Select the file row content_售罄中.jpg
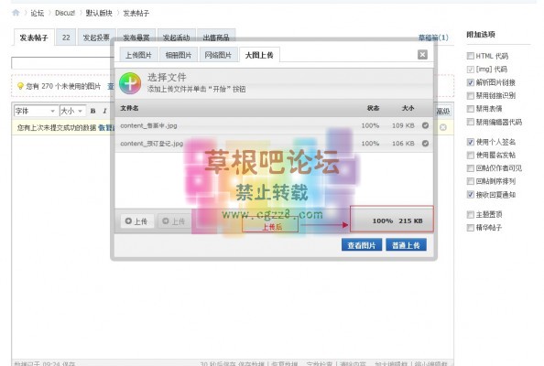Image resolution: width=544 pixels, height=366 pixels. 274,125
